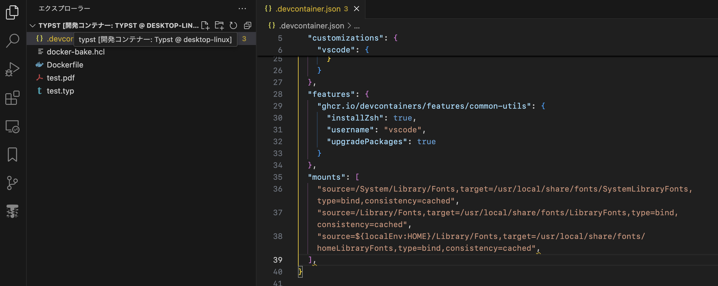Switch to the .devcontainer.json editor tab
Viewport: 718px width, 286px height.
(x=308, y=9)
